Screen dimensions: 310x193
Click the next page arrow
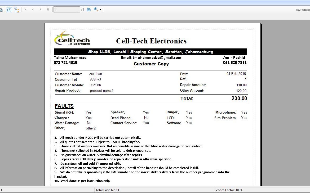(x=41, y=10)
